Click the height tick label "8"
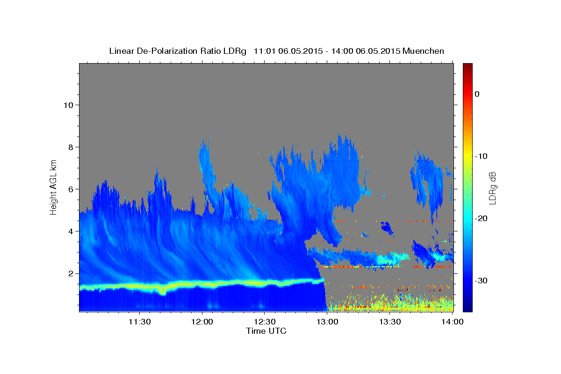Screen dimensions: 561x374 click(71, 147)
